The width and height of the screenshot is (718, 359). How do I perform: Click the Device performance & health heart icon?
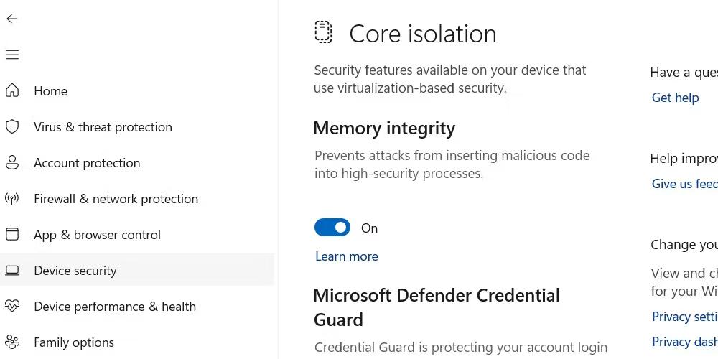[x=12, y=306]
